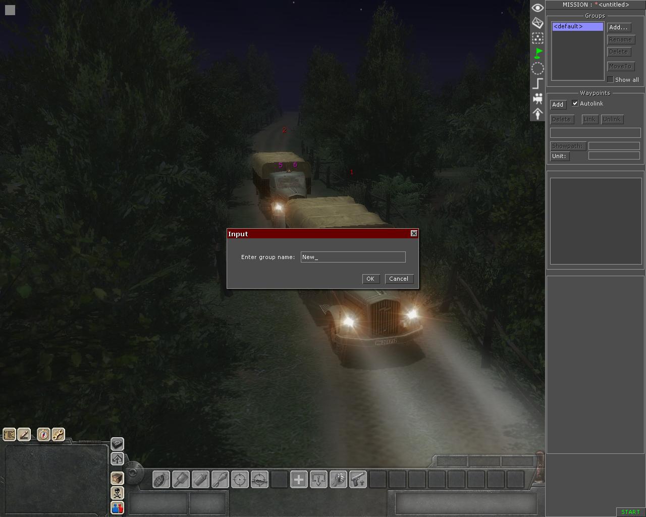Select the stick grenade command icon
The height and width of the screenshot is (517, 646).
[181, 479]
